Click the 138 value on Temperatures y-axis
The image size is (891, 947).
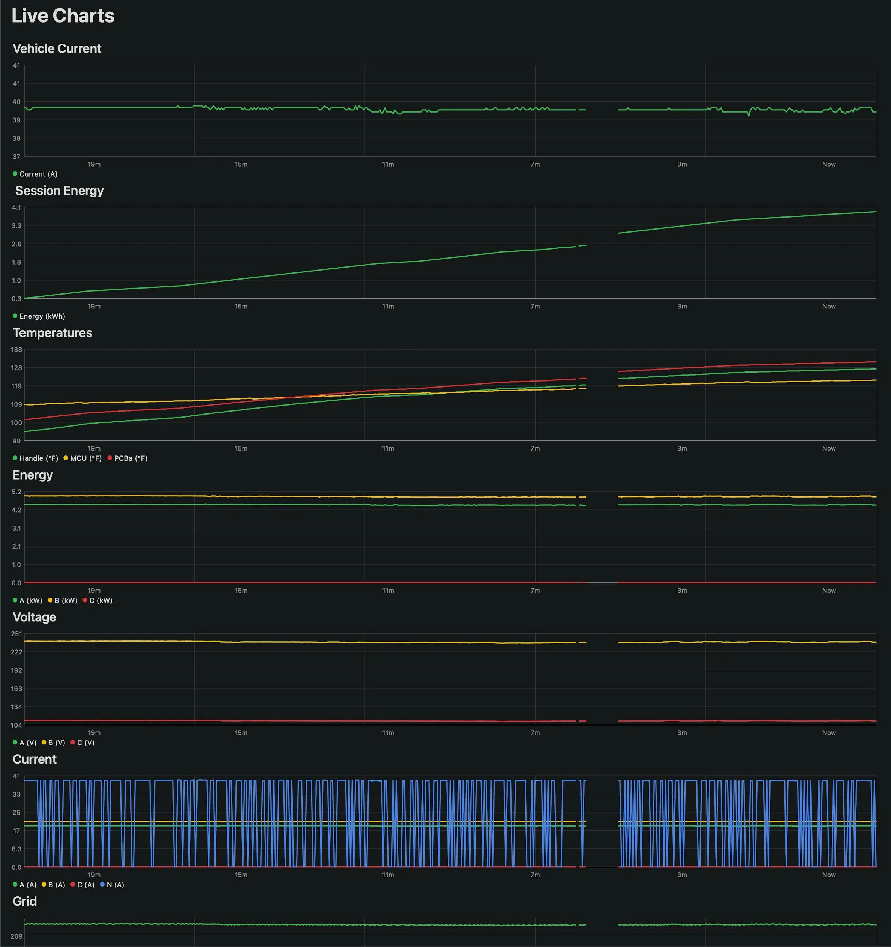16,350
